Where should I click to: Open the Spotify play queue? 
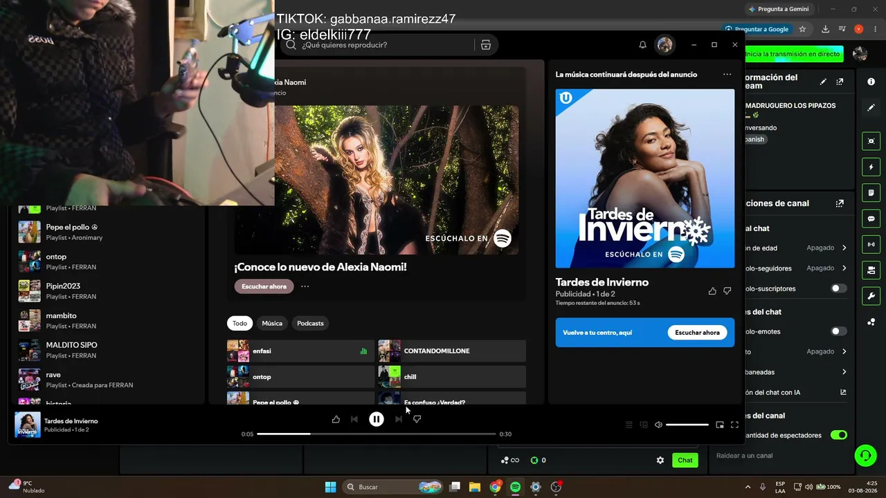pyautogui.click(x=629, y=425)
